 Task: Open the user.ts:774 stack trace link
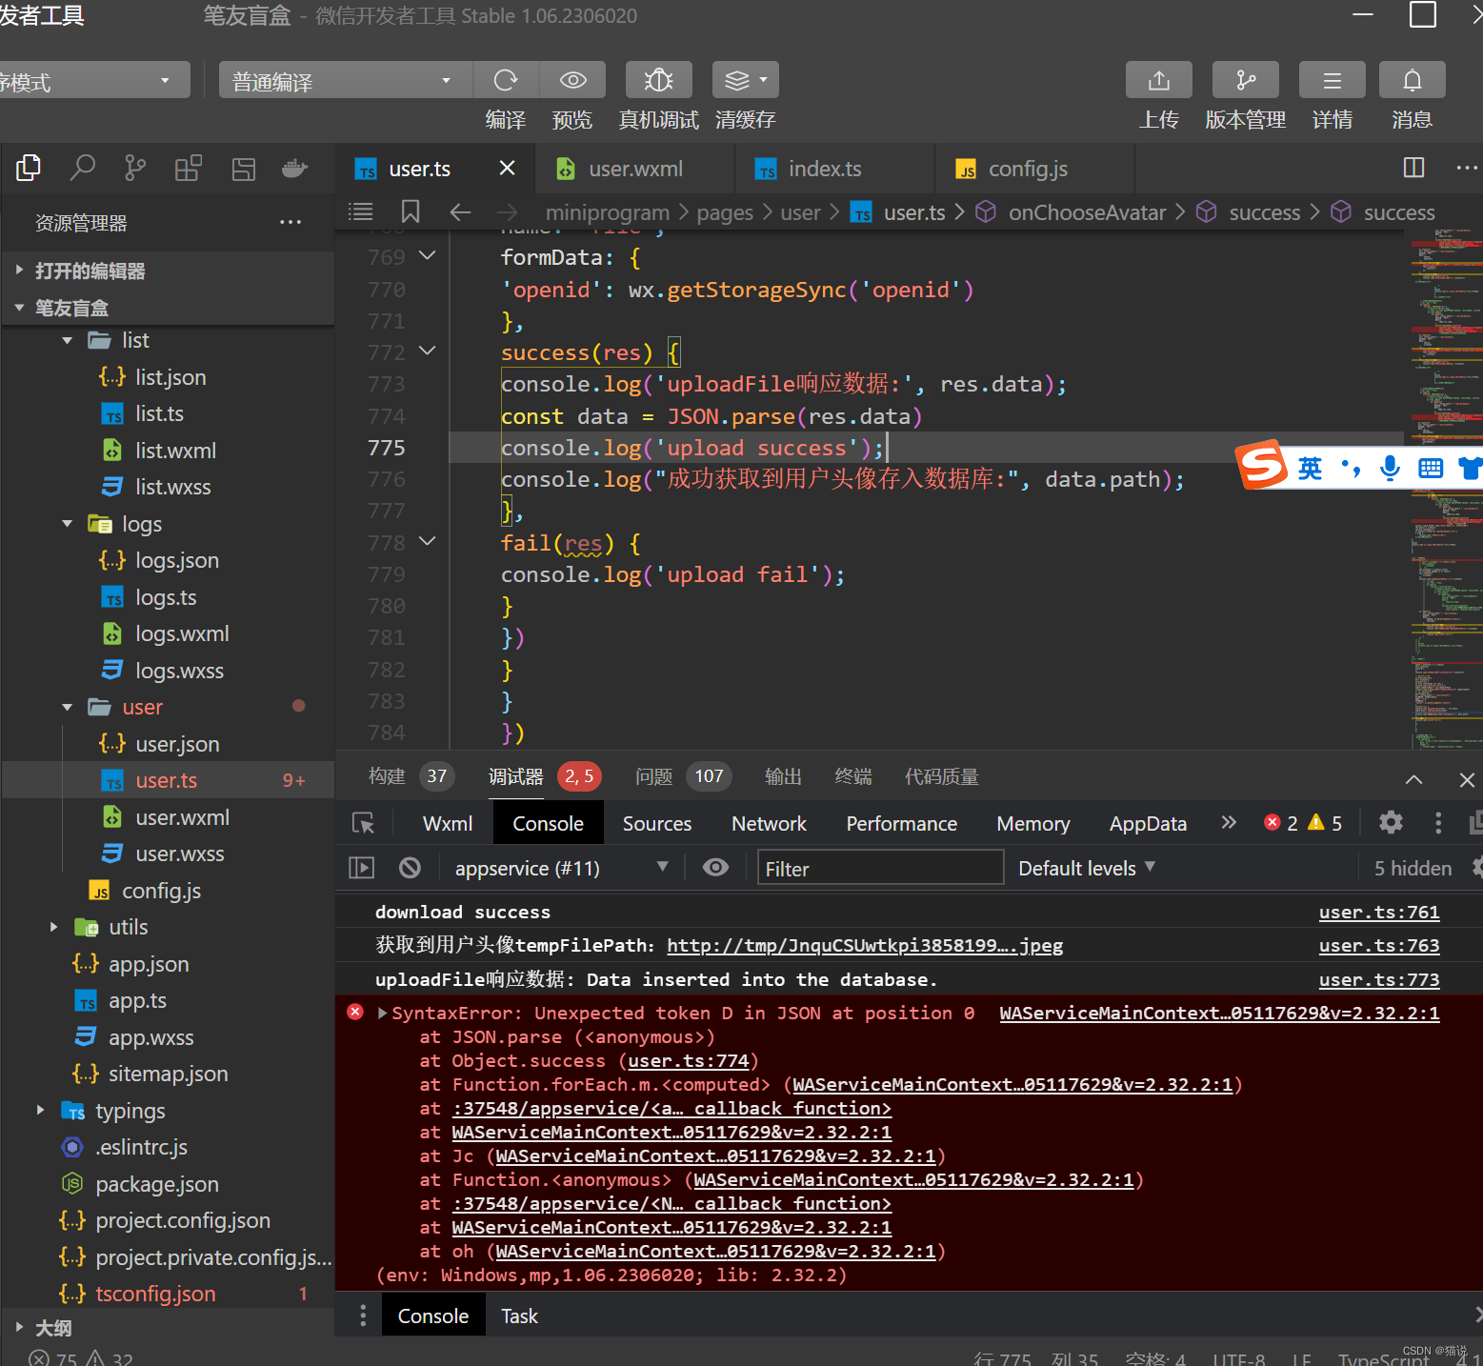click(x=689, y=1061)
